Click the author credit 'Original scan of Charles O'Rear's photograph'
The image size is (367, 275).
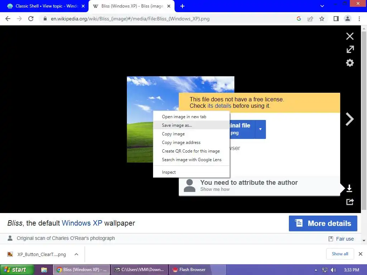click(x=66, y=238)
